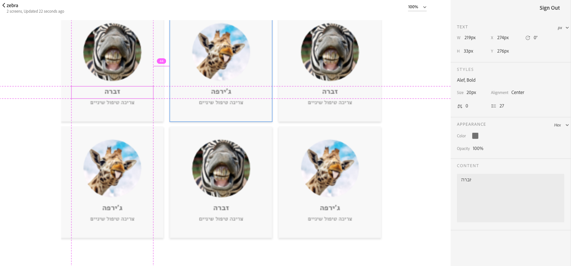Image resolution: width=571 pixels, height=266 pixels.
Task: Select the giraffe photo in the top row
Action: [x=221, y=52]
